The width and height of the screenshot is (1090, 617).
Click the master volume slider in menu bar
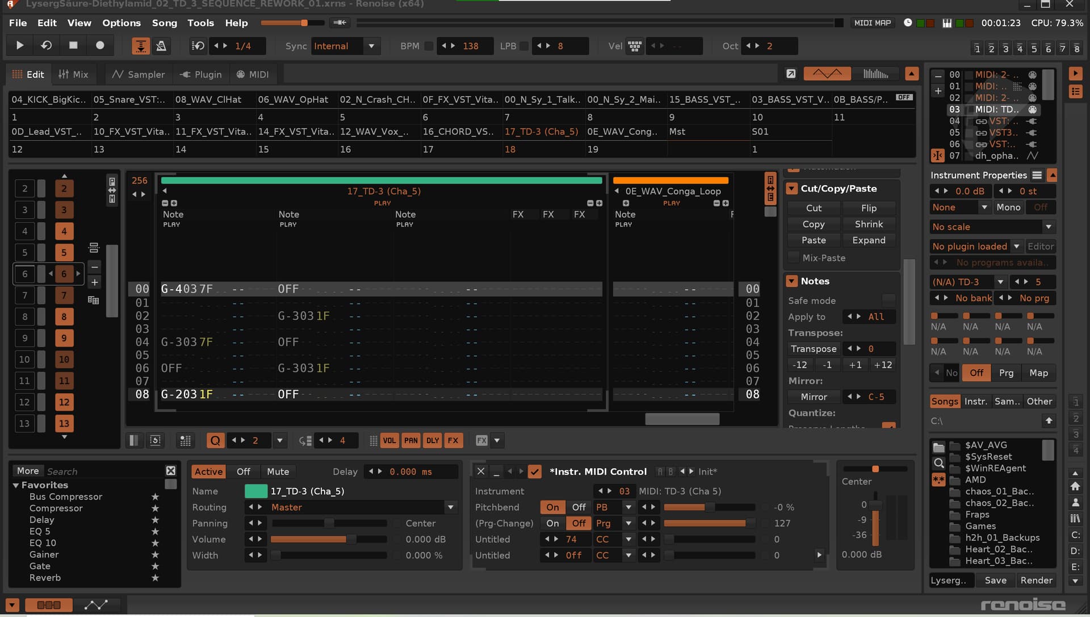[x=292, y=23]
